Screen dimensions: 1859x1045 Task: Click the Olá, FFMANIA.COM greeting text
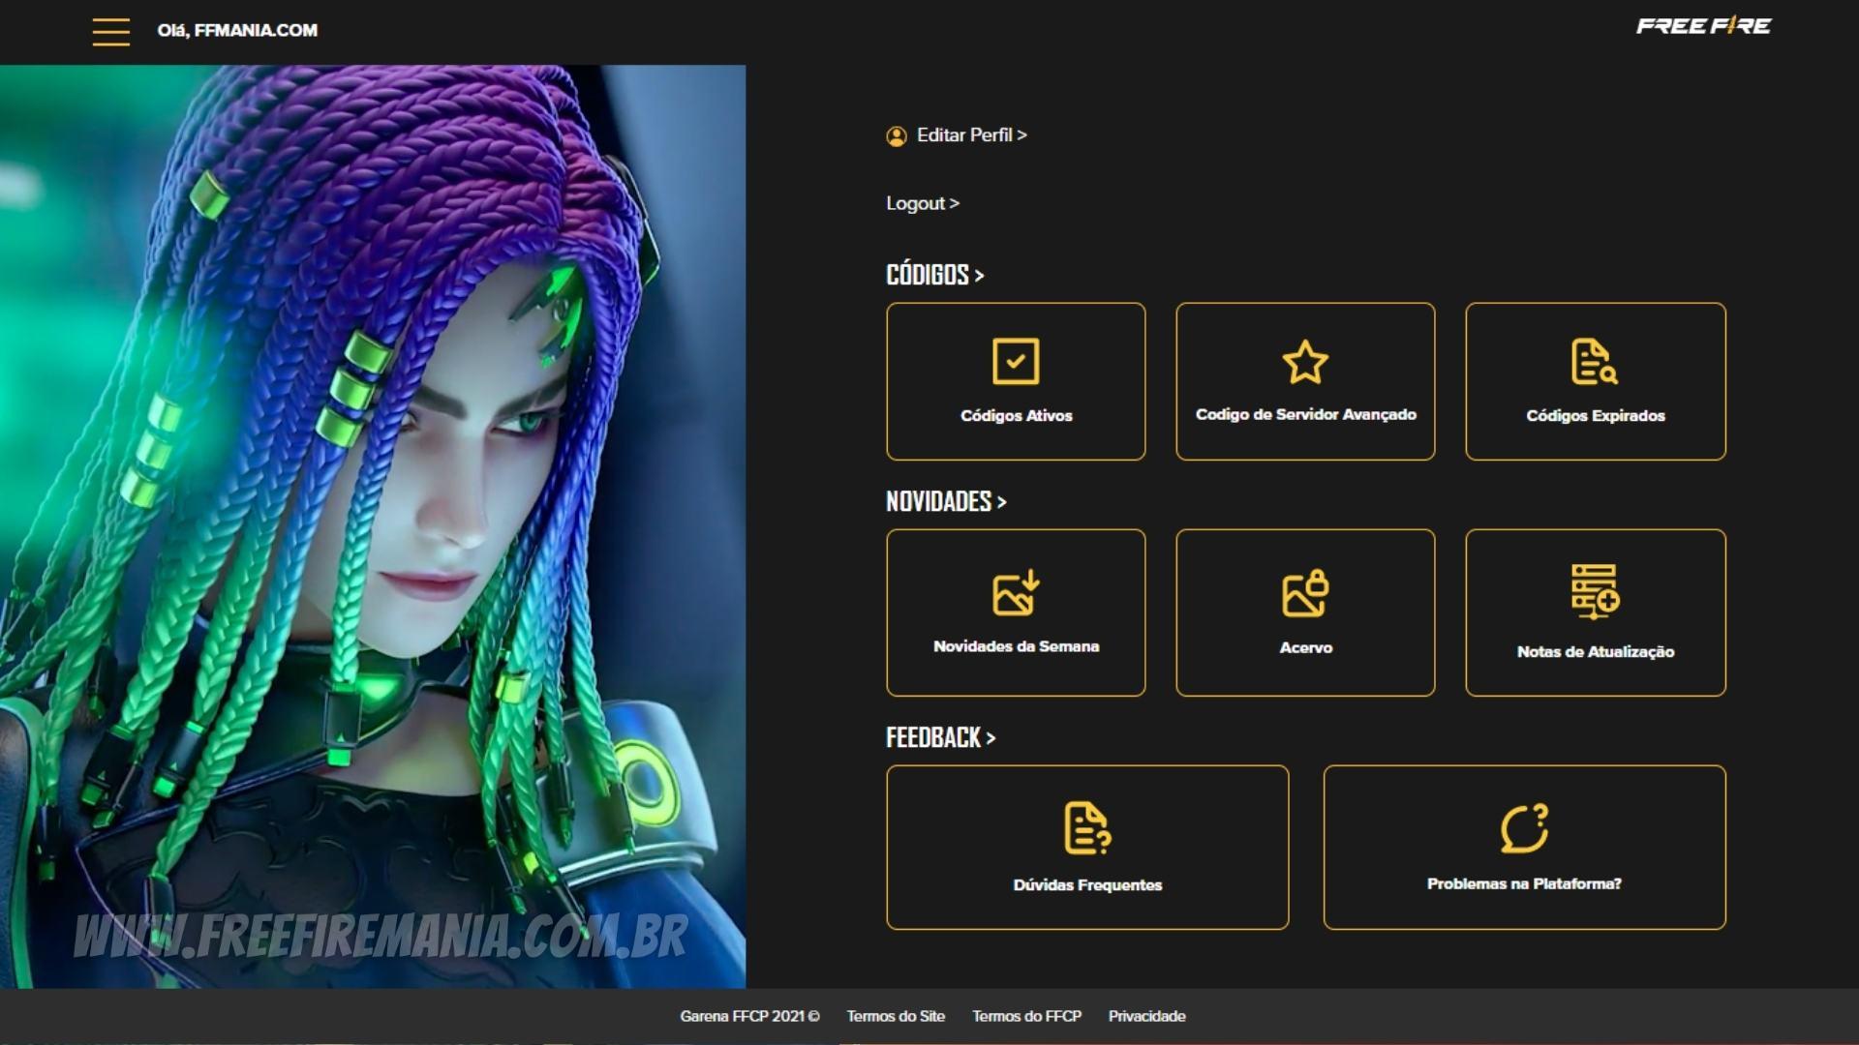[237, 30]
